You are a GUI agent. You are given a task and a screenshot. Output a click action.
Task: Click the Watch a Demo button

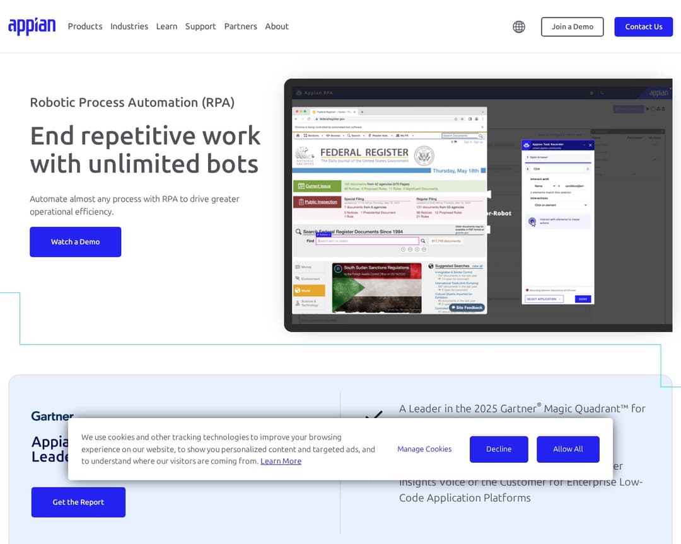76,242
